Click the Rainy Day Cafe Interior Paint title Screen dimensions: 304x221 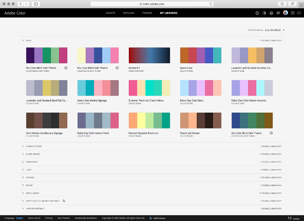coord(93,133)
